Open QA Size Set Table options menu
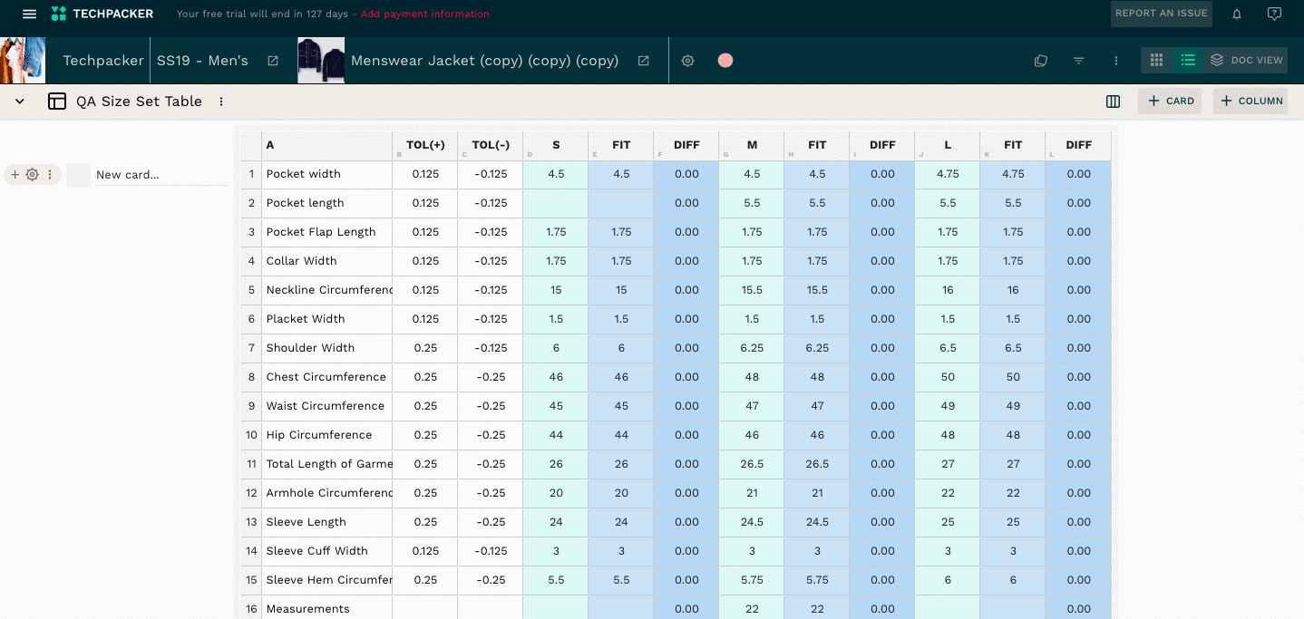This screenshot has width=1304, height=619. [x=221, y=102]
